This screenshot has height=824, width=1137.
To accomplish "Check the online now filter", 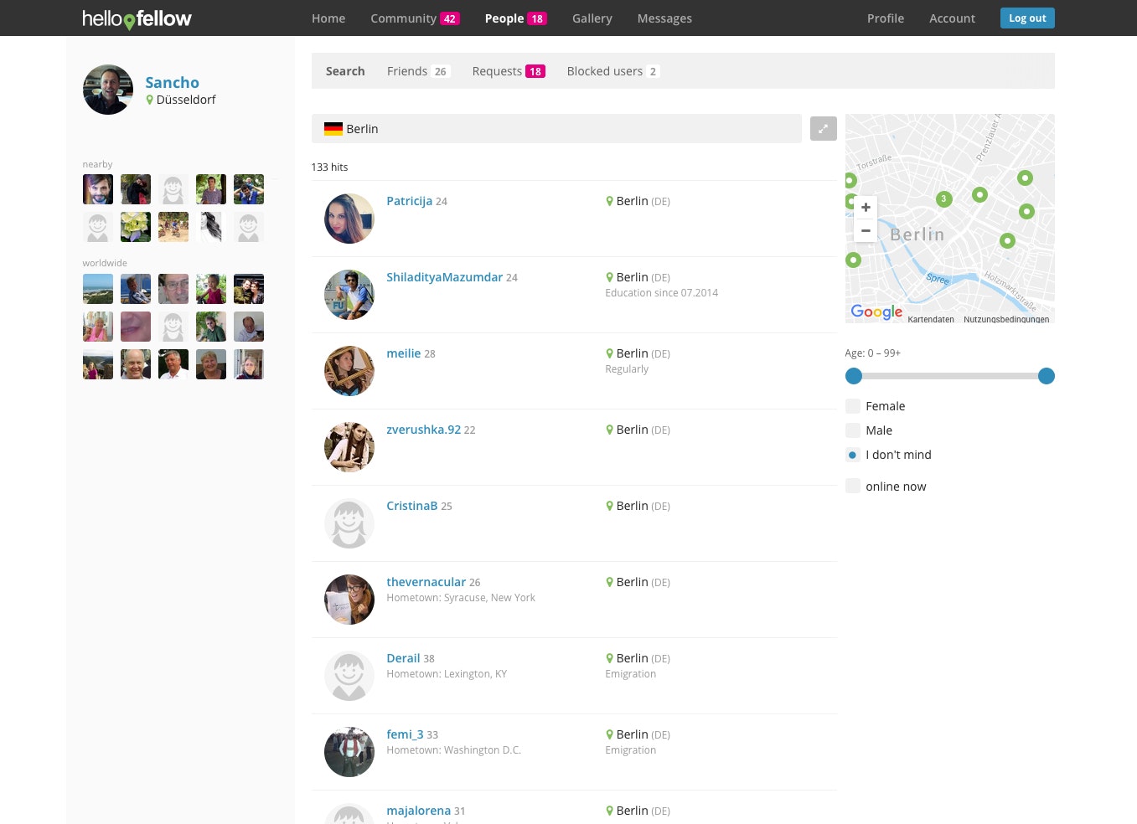I will pos(852,486).
